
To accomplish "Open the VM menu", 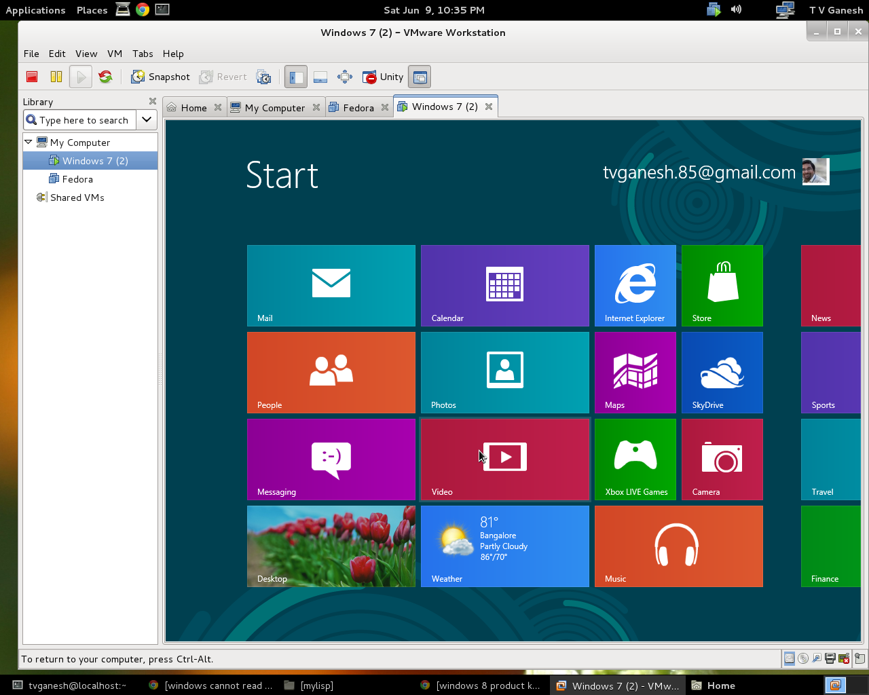I will tap(115, 54).
